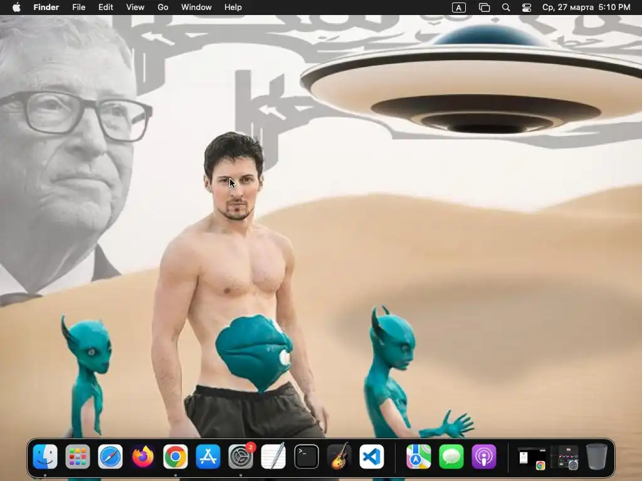The image size is (642, 481).
Task: Open the View menu
Action: 135,8
